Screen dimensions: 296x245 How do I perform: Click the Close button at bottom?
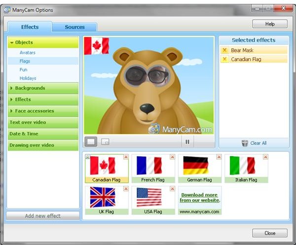pyautogui.click(x=270, y=233)
